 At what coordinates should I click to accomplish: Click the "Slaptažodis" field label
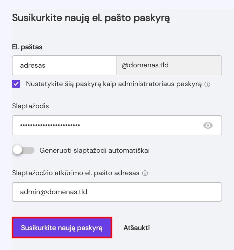(x=30, y=106)
